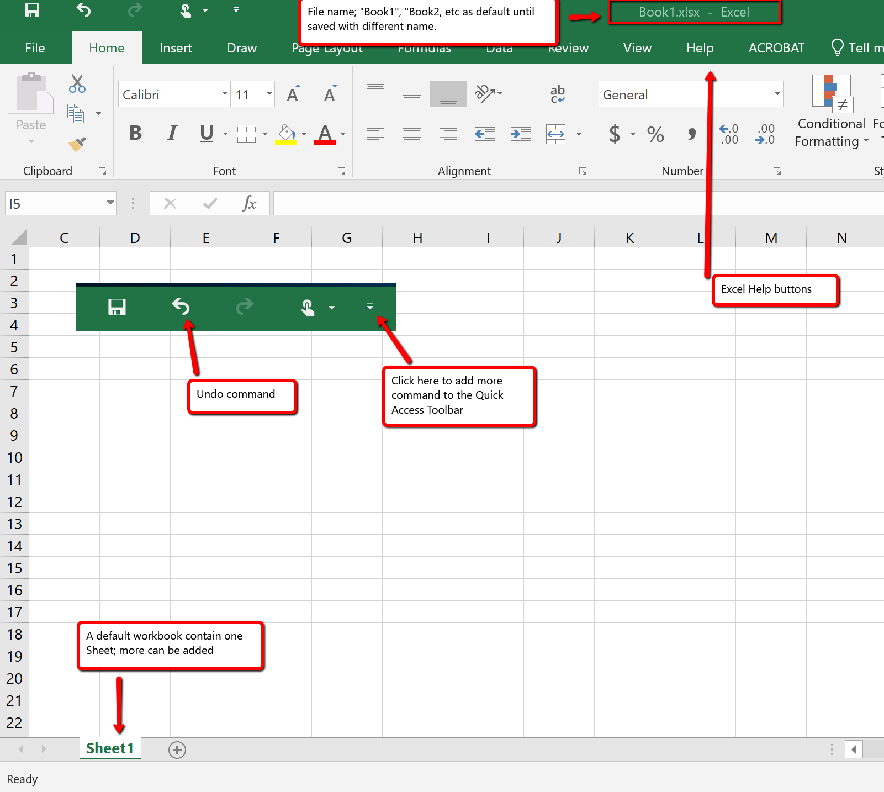Toggle Italic formatting
884x792 pixels.
point(172,134)
